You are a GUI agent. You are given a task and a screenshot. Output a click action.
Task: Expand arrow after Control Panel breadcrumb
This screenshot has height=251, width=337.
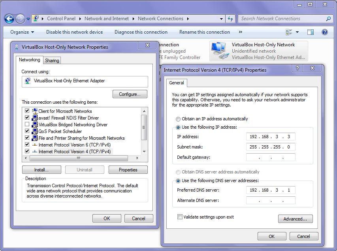click(80, 19)
